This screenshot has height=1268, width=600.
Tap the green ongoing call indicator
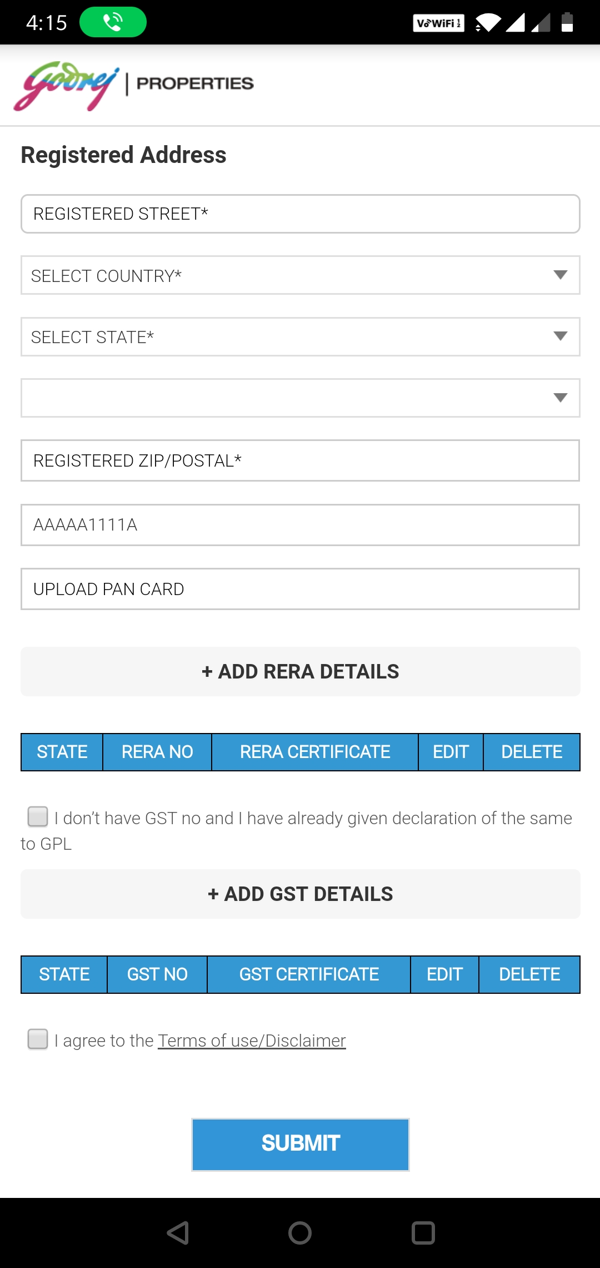pos(113,22)
